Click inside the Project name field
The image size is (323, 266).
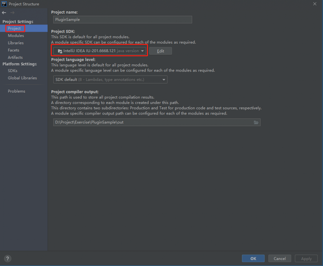point(122,19)
